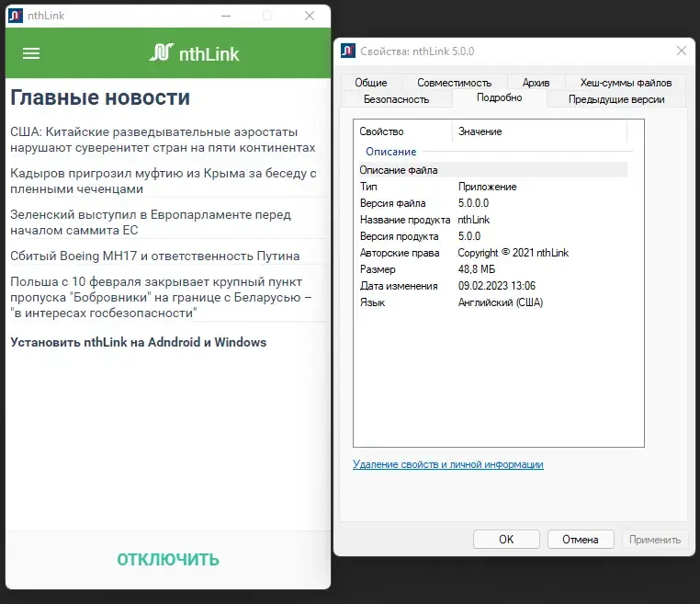Open Зеленский выступил в Европарламенте headline

(151, 222)
